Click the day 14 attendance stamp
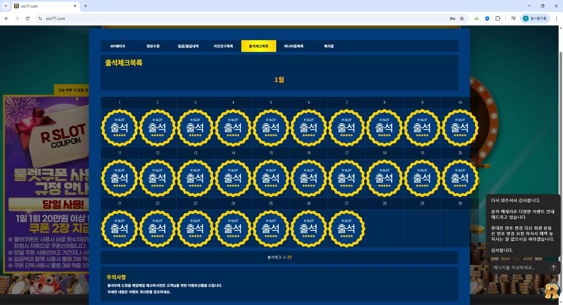 (x=233, y=178)
